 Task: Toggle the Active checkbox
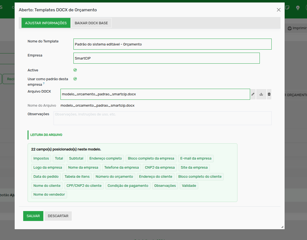coord(75,70)
